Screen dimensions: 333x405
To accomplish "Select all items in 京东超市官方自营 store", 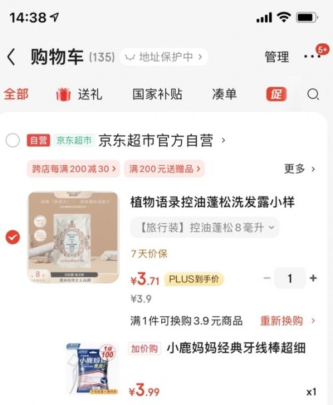I will pos(13,141).
